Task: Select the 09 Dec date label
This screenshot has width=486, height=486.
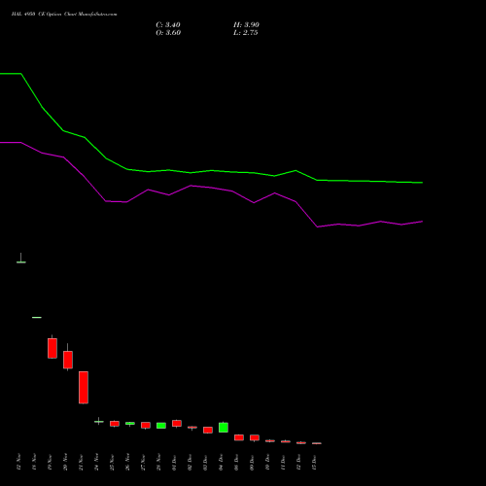Action: [x=252, y=462]
